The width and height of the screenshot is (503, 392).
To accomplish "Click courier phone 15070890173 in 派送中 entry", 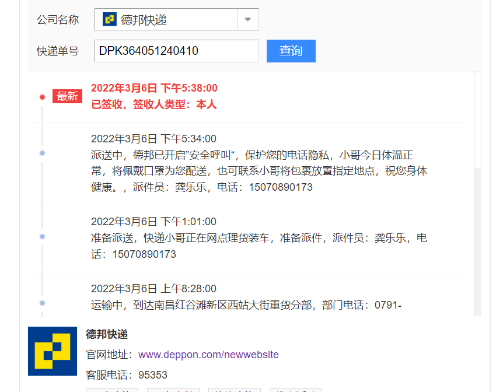I will pos(281,187).
